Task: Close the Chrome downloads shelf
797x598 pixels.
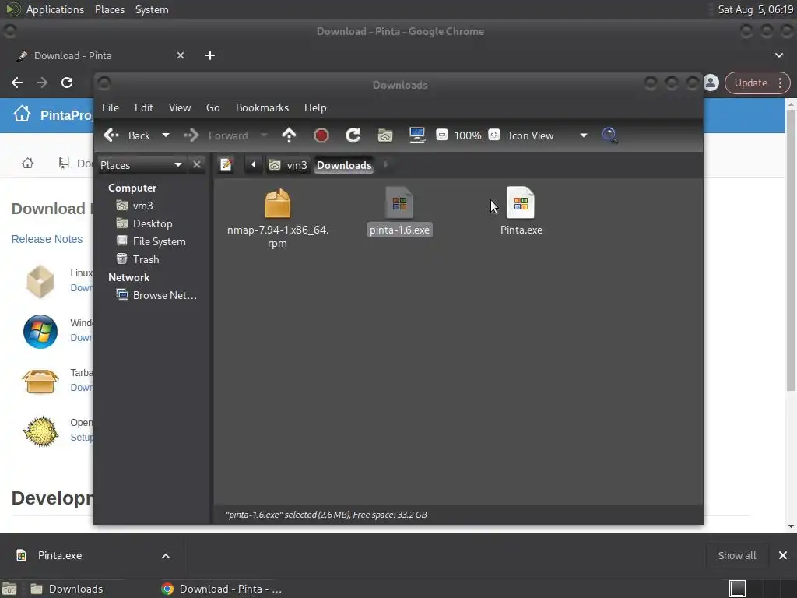Action: tap(783, 556)
